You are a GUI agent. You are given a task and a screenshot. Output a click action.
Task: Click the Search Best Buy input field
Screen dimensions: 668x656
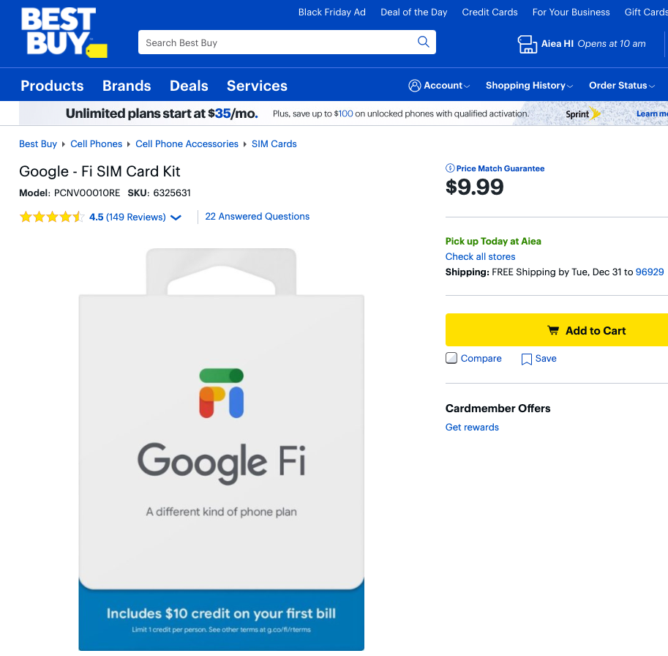[278, 42]
